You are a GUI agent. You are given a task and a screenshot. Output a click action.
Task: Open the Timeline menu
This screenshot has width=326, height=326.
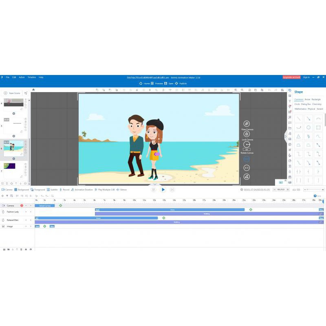click(x=31, y=77)
